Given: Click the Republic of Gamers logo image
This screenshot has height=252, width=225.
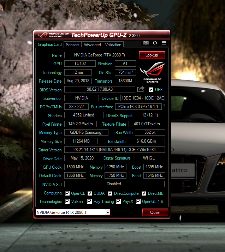Looking at the screenshot, I should pyautogui.click(x=152, y=72).
